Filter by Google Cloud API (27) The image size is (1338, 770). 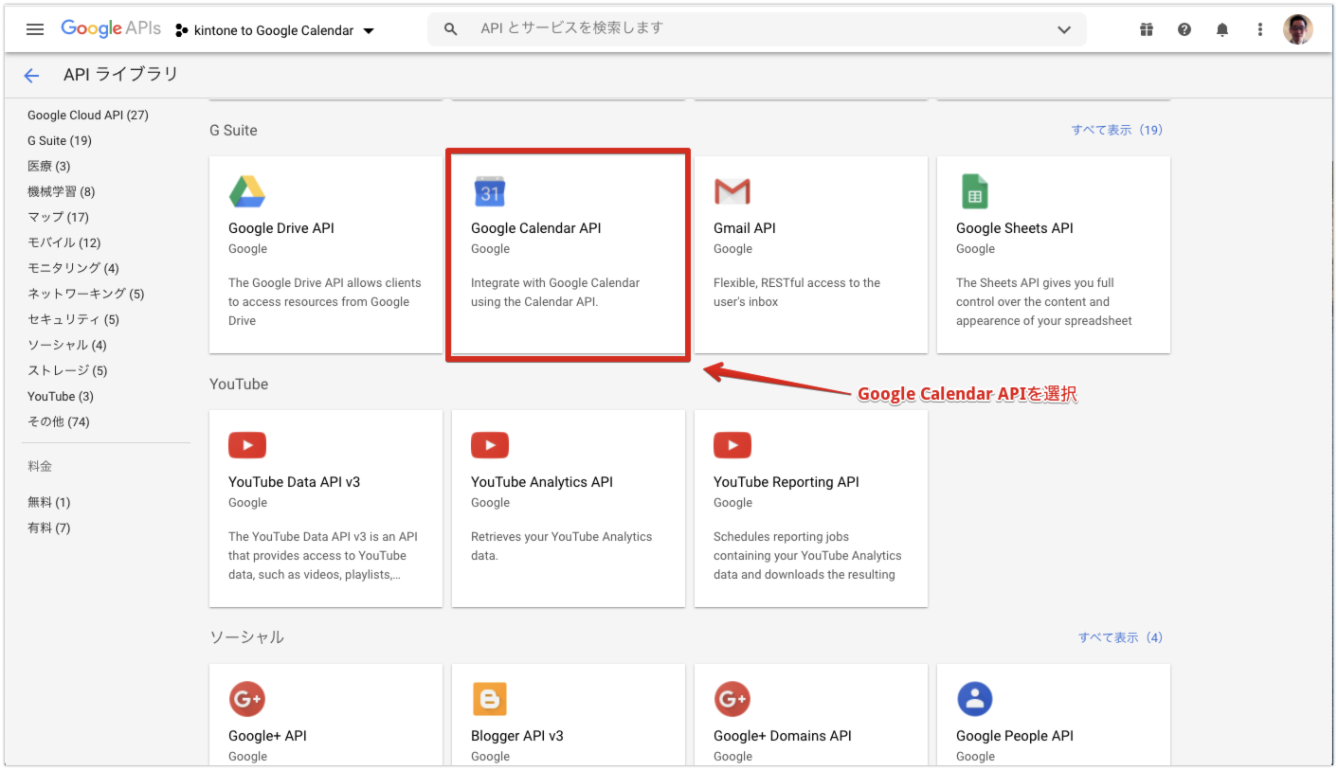88,115
